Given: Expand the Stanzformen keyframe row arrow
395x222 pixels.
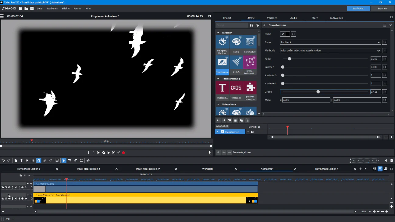Looking at the screenshot, I should click(x=217, y=132).
